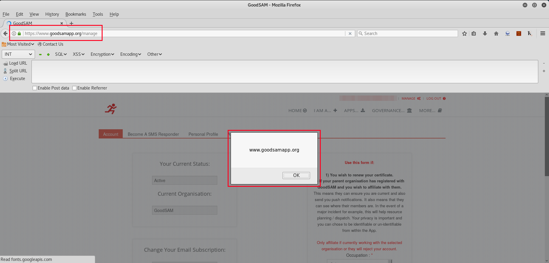This screenshot has height=263, width=549.
Task: Open the I AM A... navigation item
Action: point(325,111)
